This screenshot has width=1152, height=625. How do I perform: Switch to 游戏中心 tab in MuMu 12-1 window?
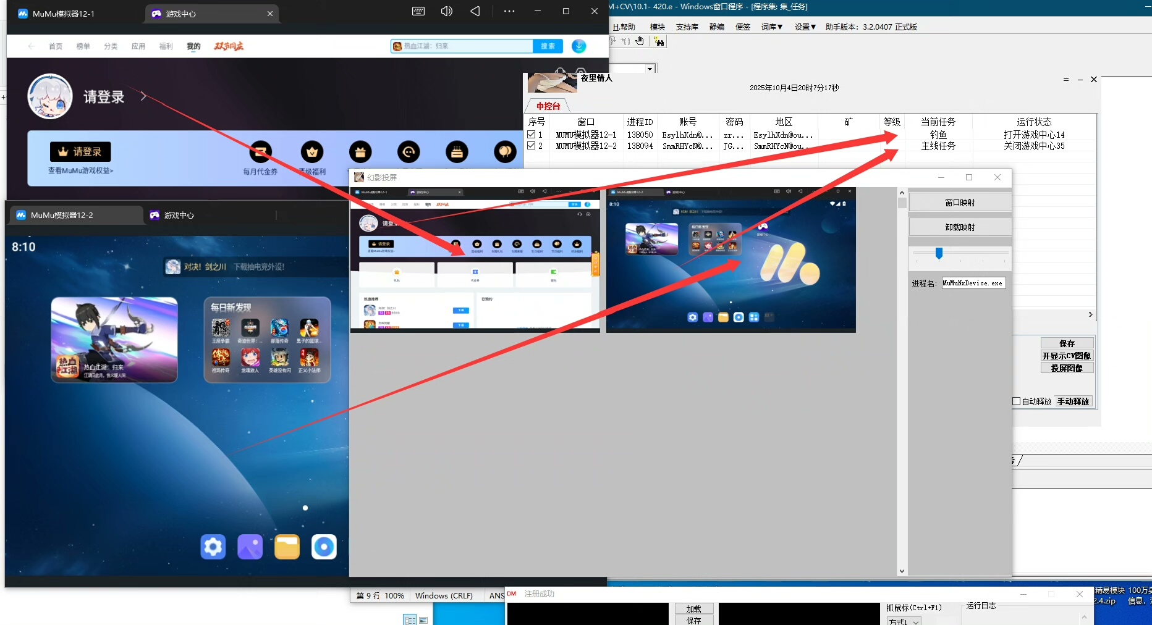(211, 14)
